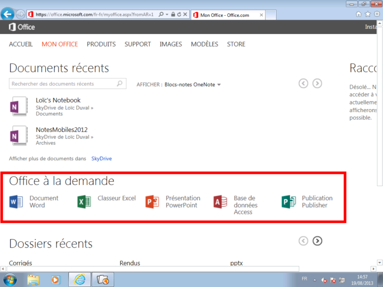Image resolution: width=383 pixels, height=287 pixels.
Task: Open browser Home icon
Action: 358,14
